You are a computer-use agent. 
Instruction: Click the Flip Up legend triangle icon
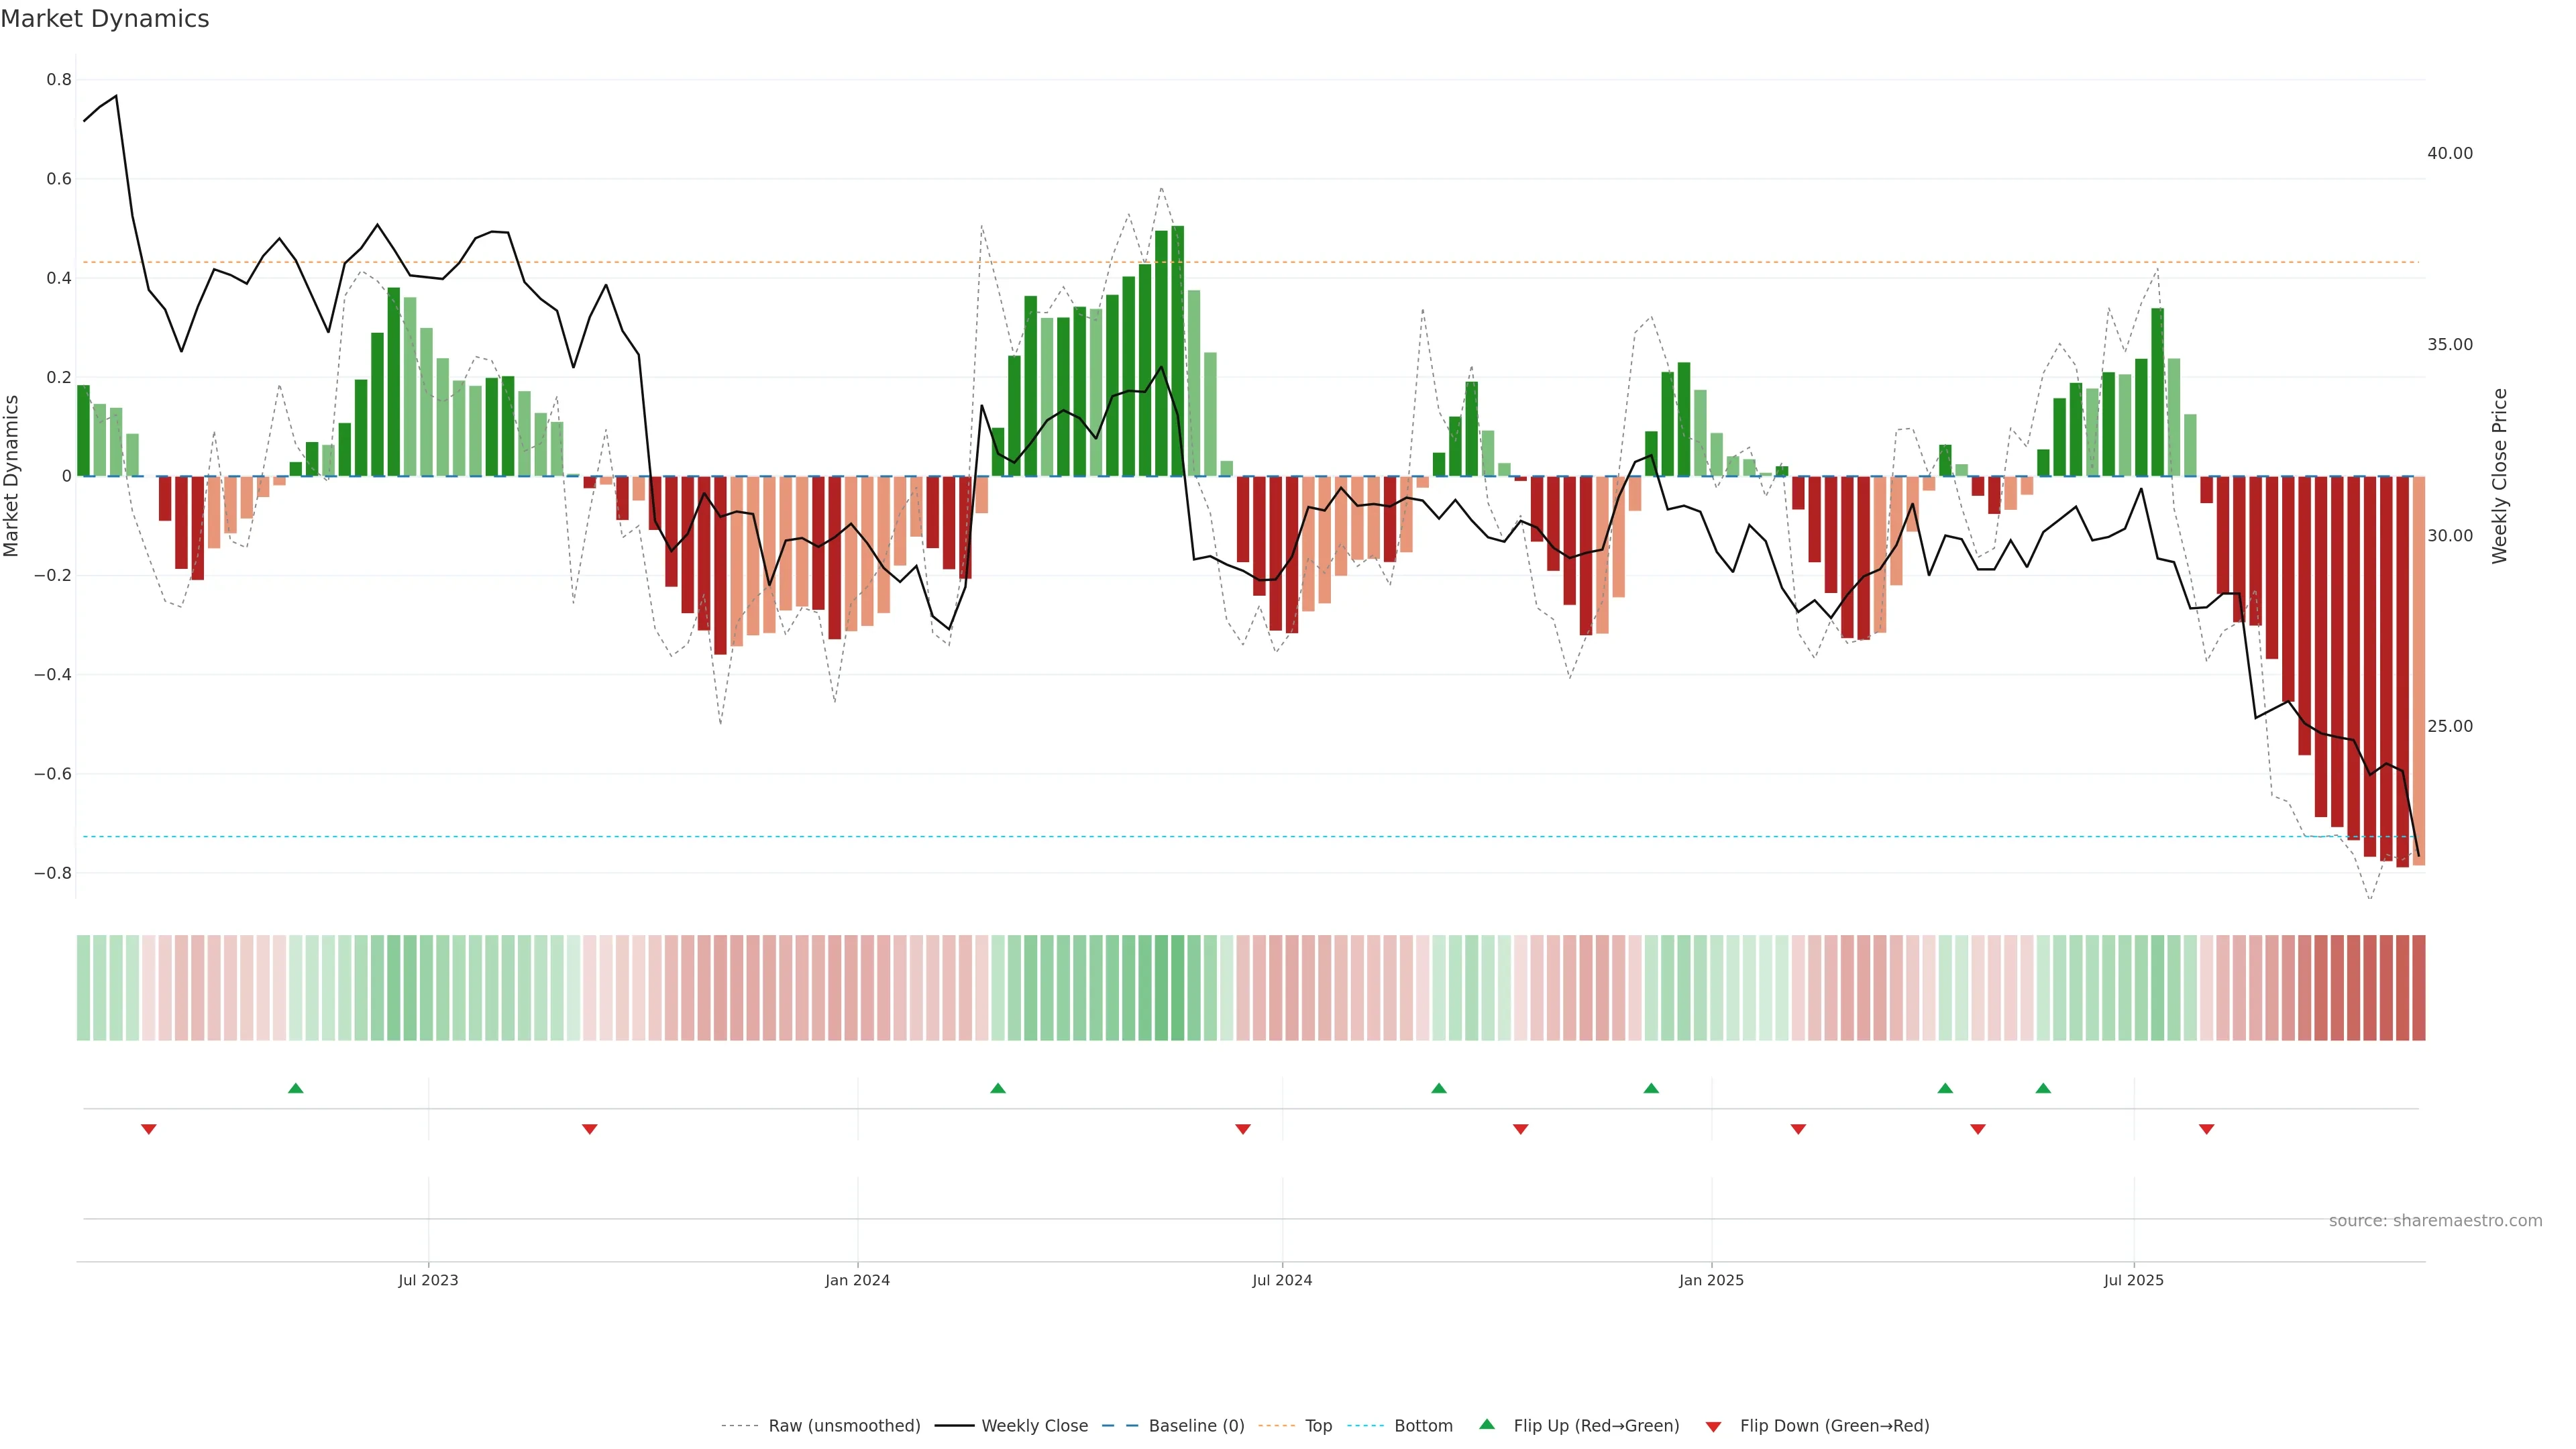1487,1424
